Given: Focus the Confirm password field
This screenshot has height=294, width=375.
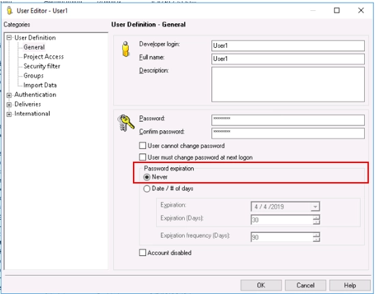Looking at the screenshot, I should (288, 133).
